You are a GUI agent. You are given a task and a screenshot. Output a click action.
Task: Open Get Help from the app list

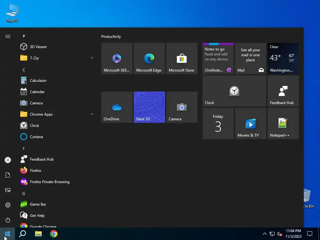point(57,216)
